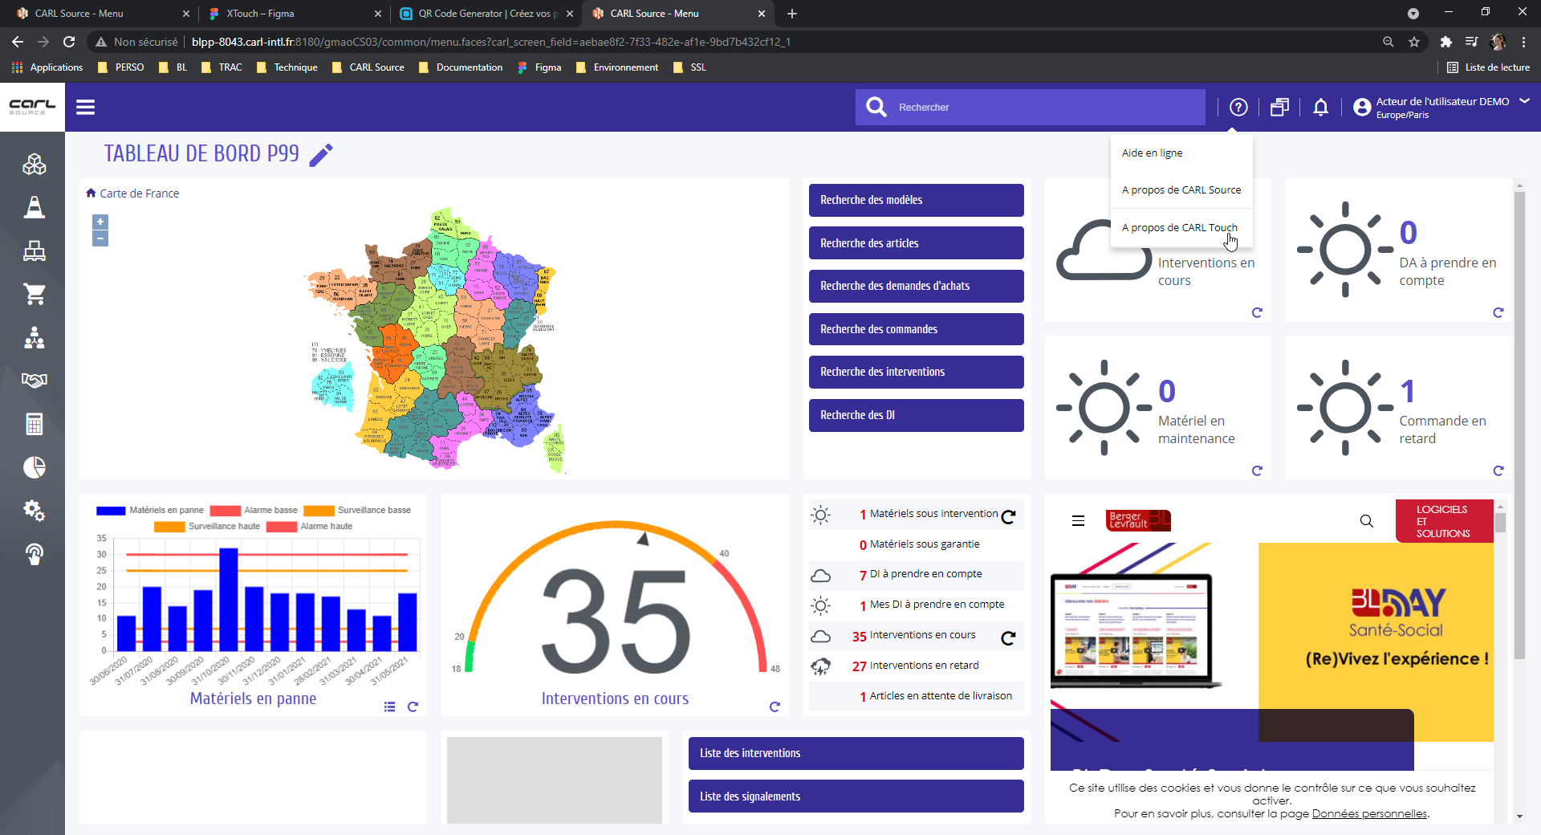
Task: Open shopping cart module in sidebar
Action: pyautogui.click(x=34, y=295)
